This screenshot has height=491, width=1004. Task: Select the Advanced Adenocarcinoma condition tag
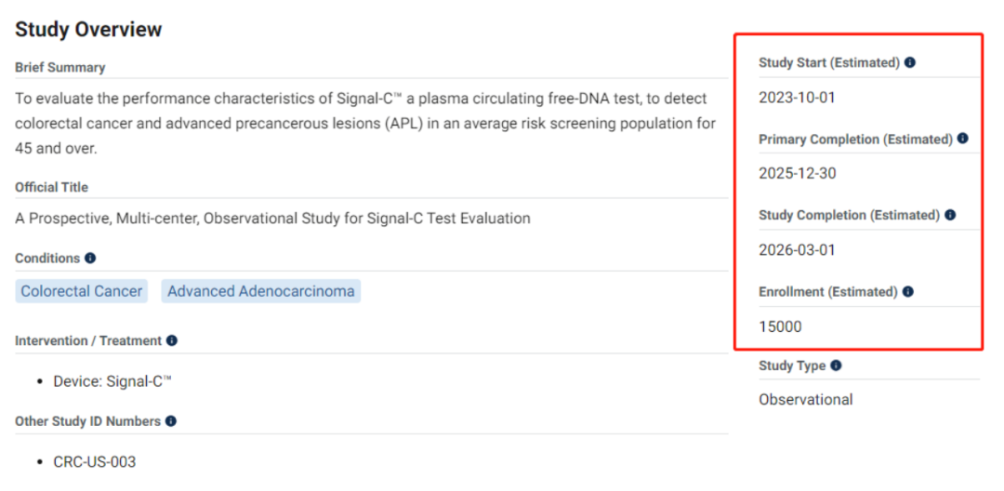point(261,291)
